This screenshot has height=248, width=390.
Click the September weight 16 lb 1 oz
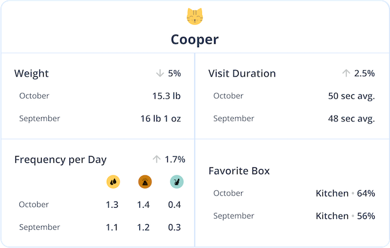[161, 119]
